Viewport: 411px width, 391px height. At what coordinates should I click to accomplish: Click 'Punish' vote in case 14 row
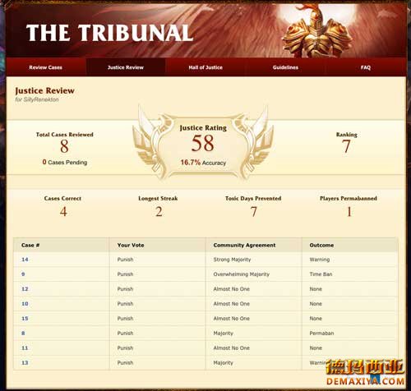pos(125,260)
